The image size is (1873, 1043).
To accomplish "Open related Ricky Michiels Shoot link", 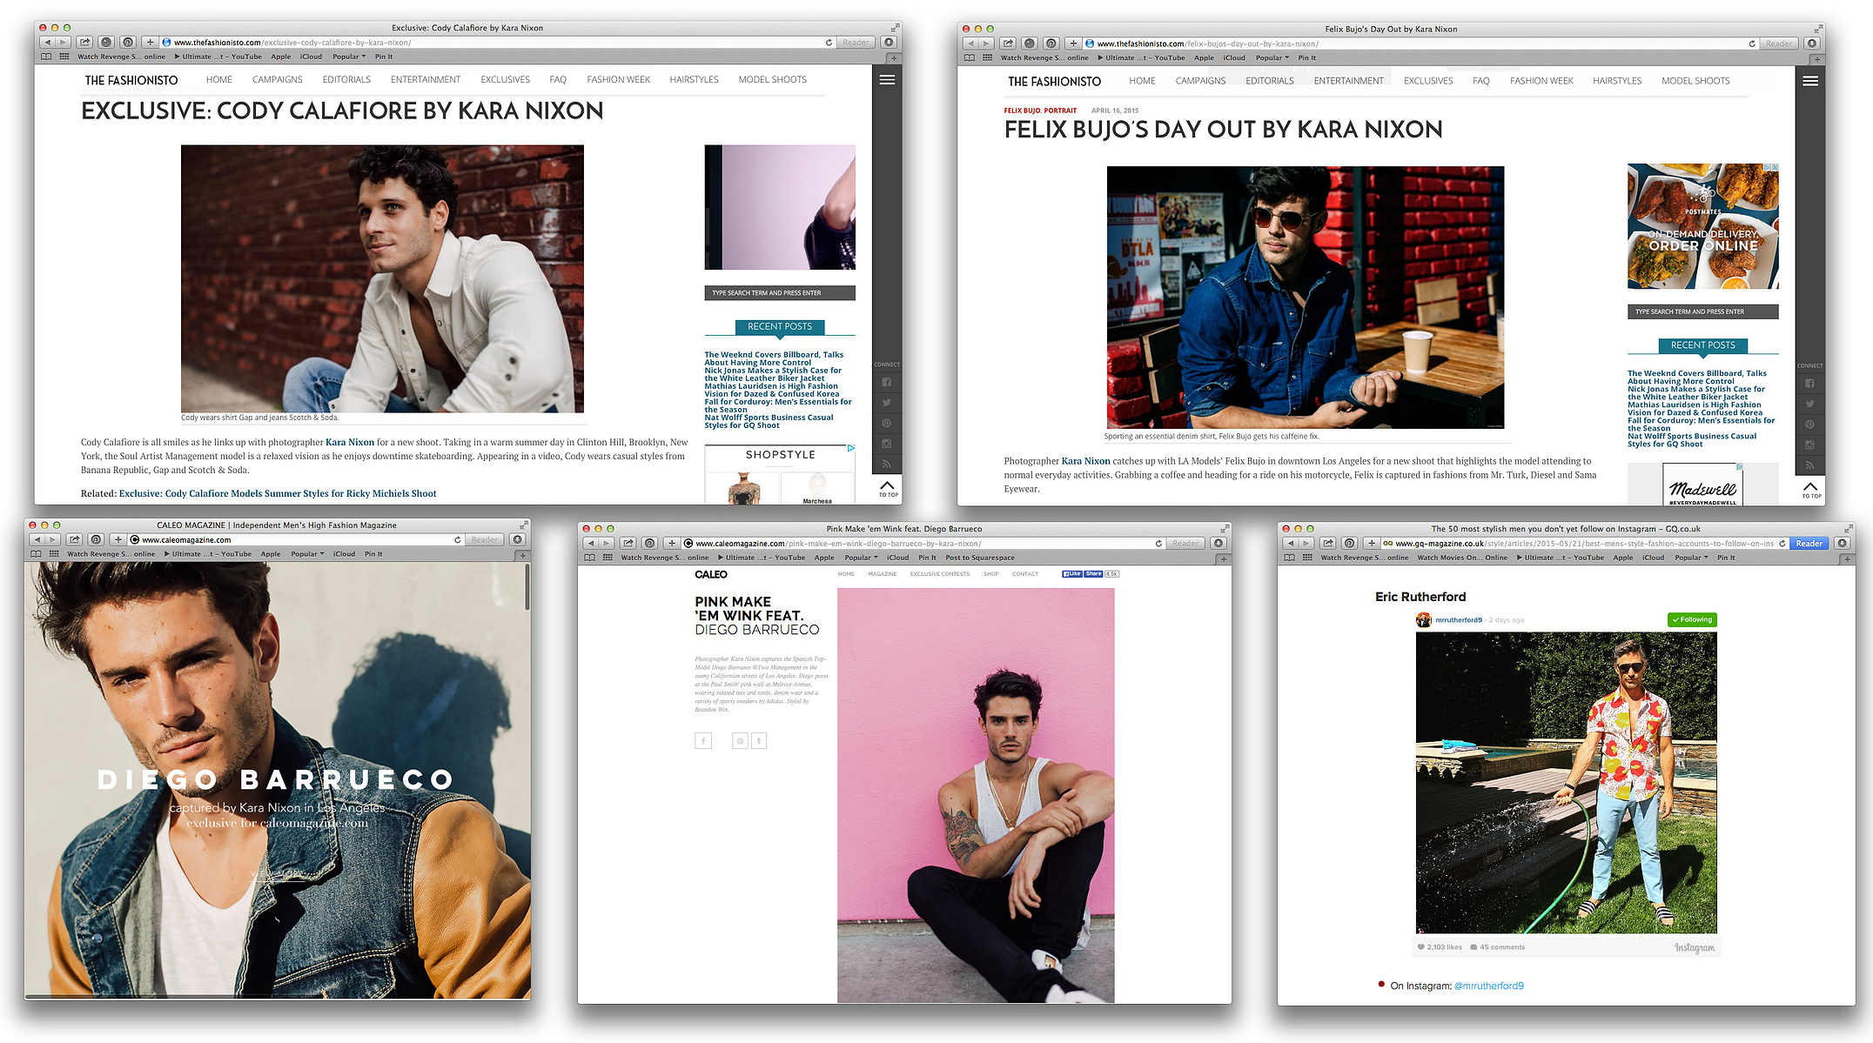I will pos(278,493).
